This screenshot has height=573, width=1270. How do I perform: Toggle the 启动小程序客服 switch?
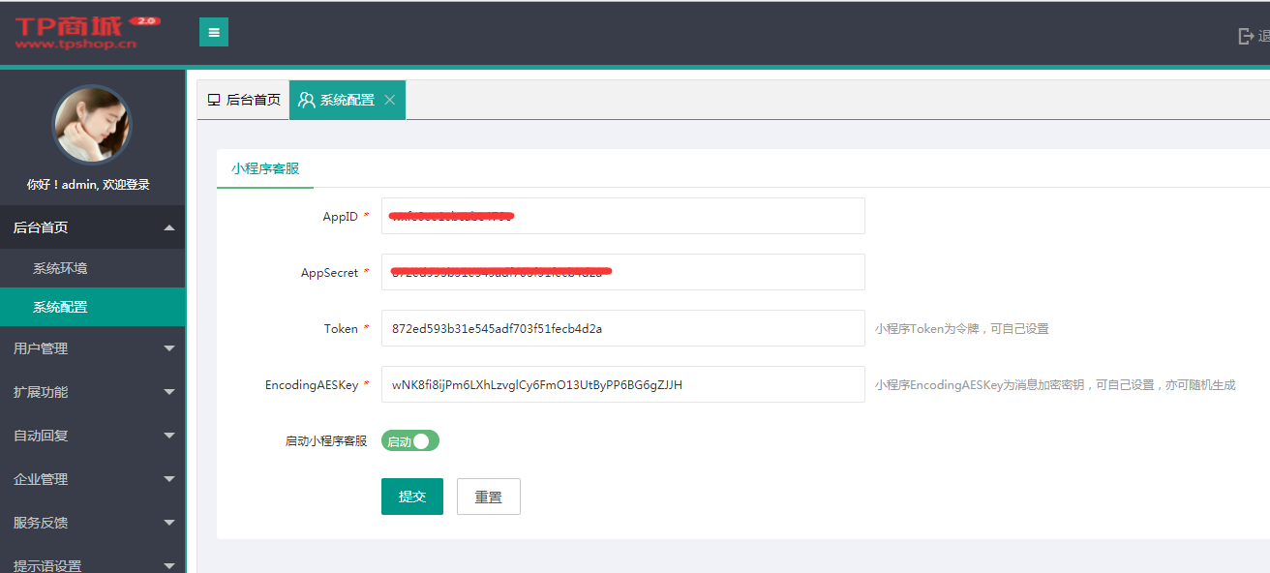tap(410, 441)
